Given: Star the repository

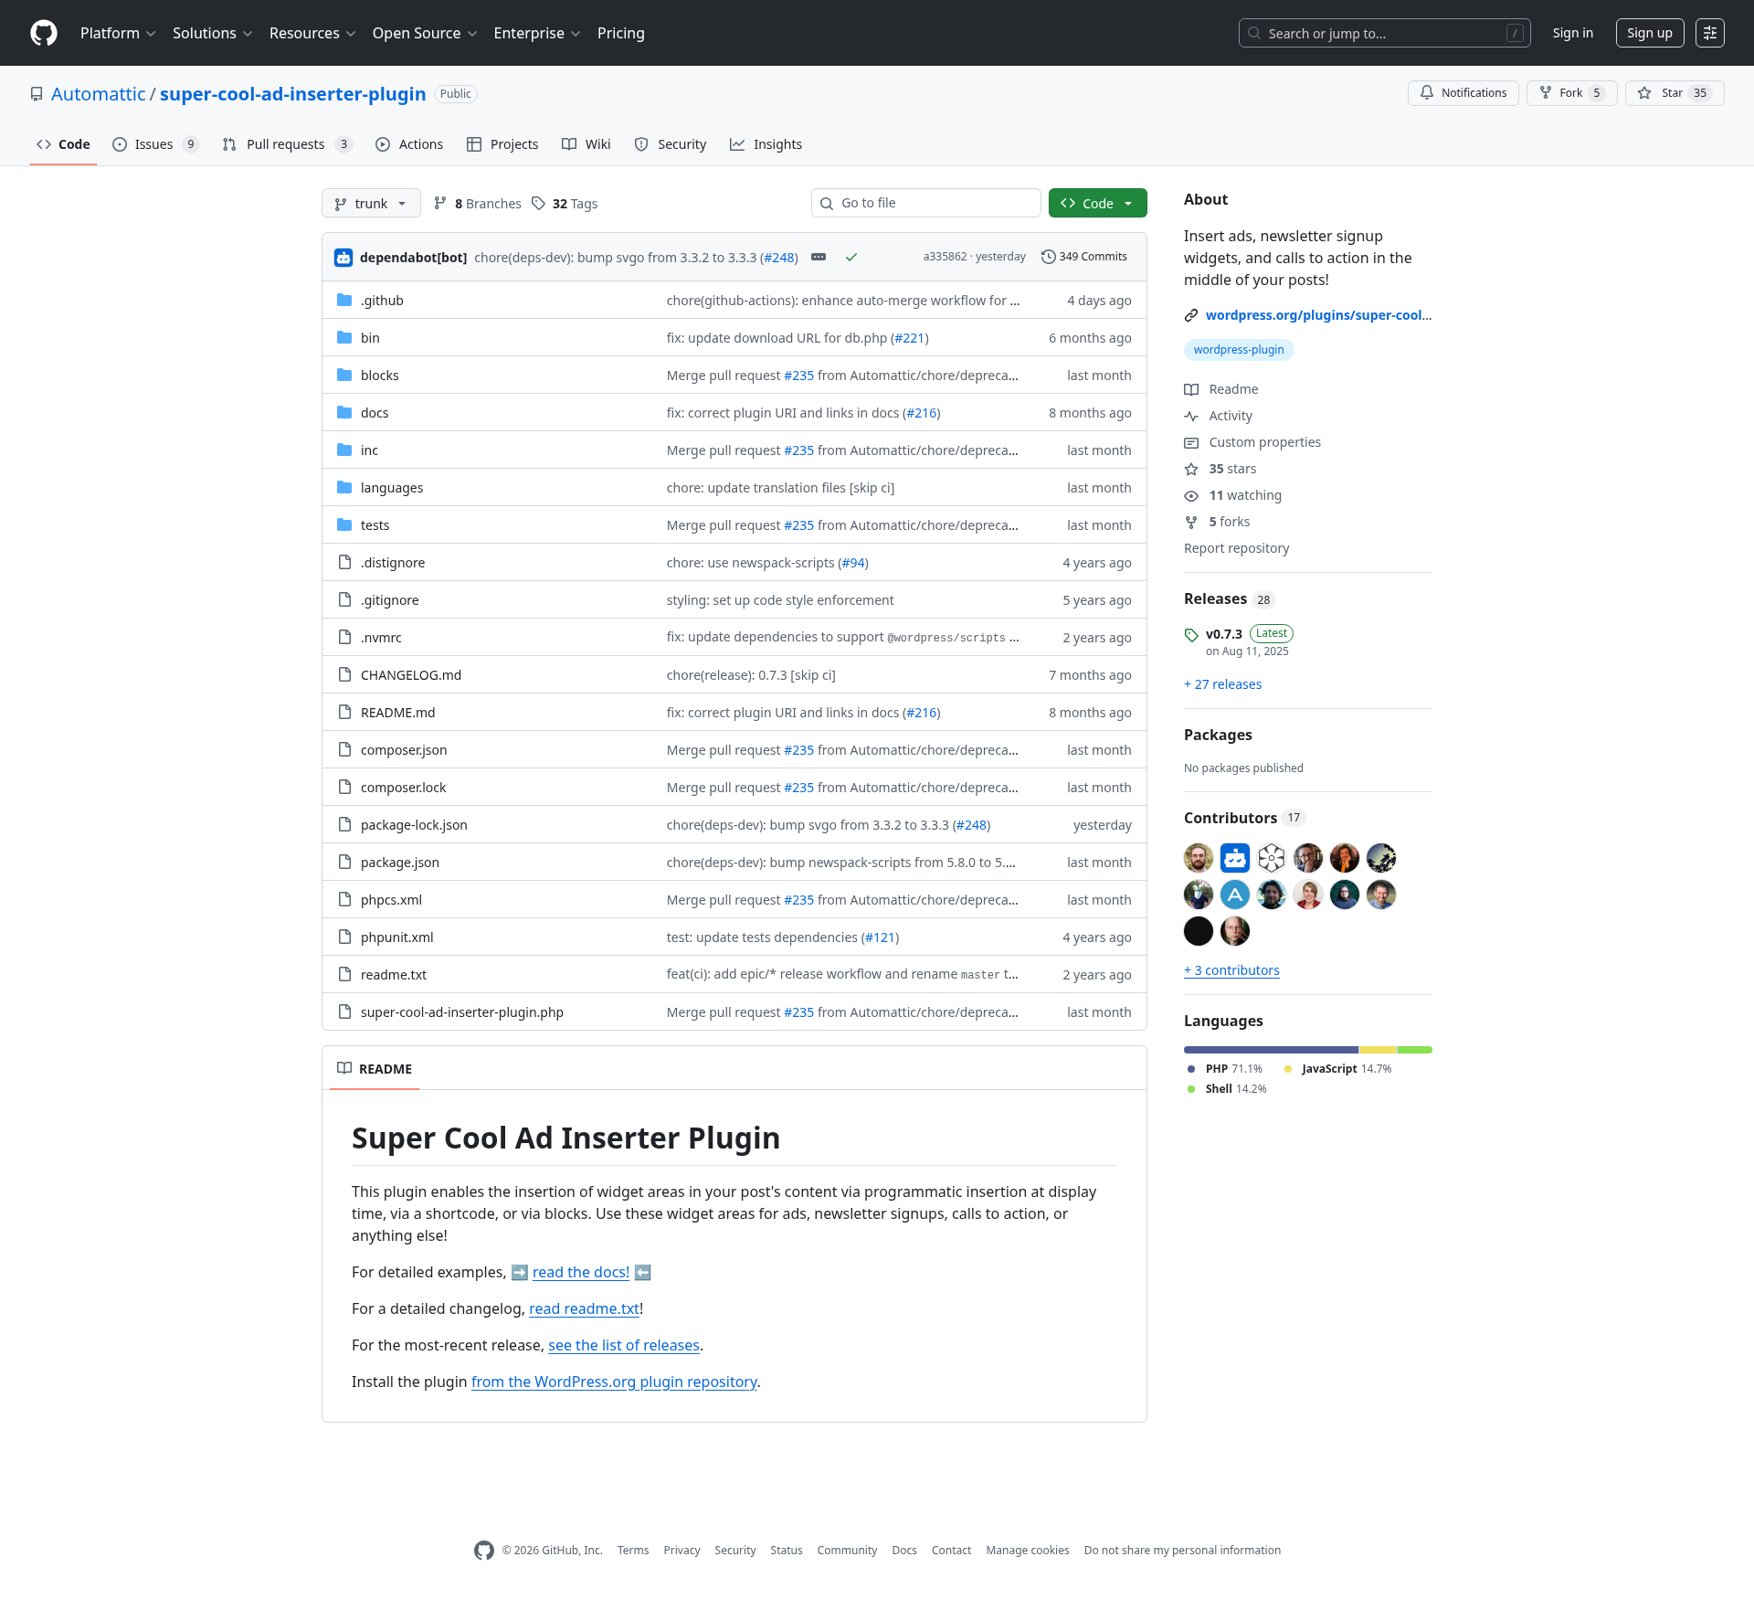Looking at the screenshot, I should point(1674,93).
